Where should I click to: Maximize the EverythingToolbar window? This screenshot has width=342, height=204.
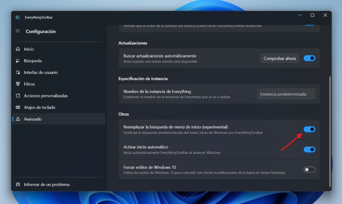tap(312, 15)
